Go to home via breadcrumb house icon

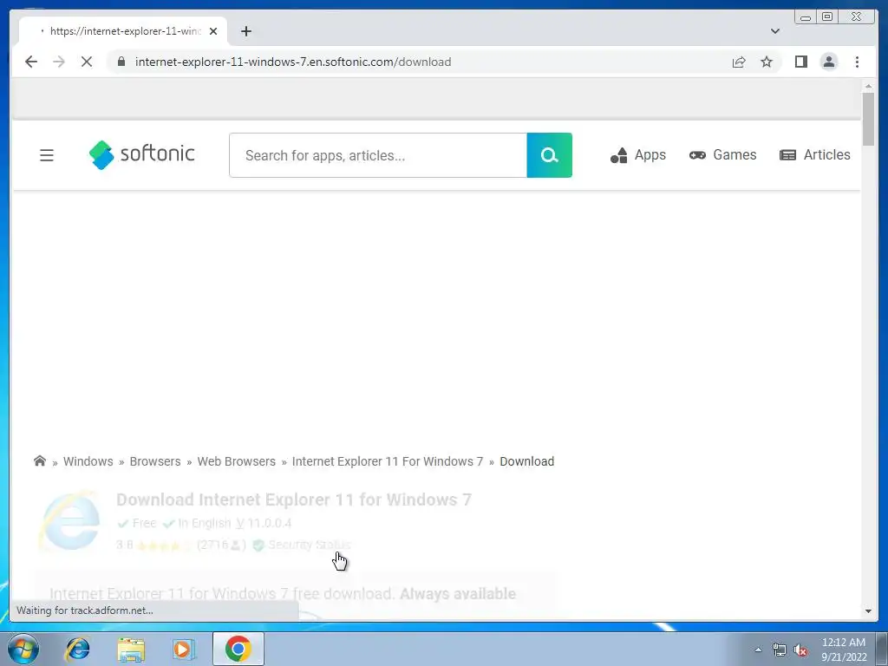[x=40, y=461]
